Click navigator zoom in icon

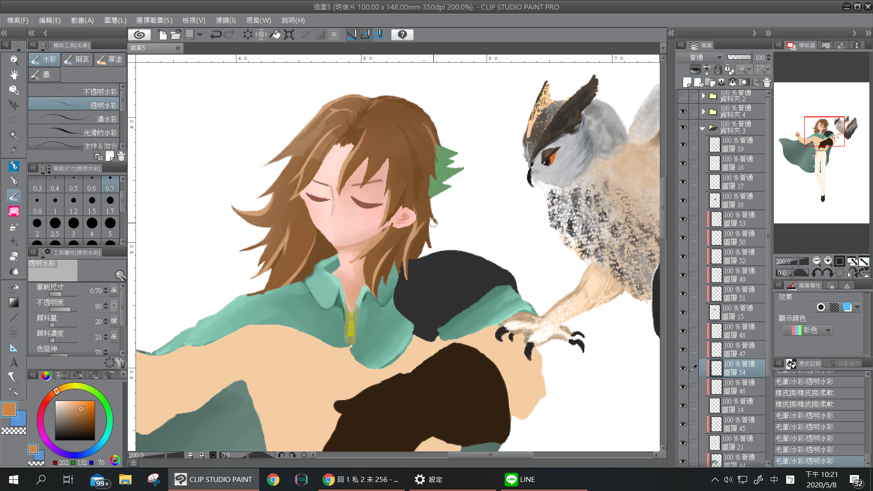pyautogui.click(x=828, y=261)
